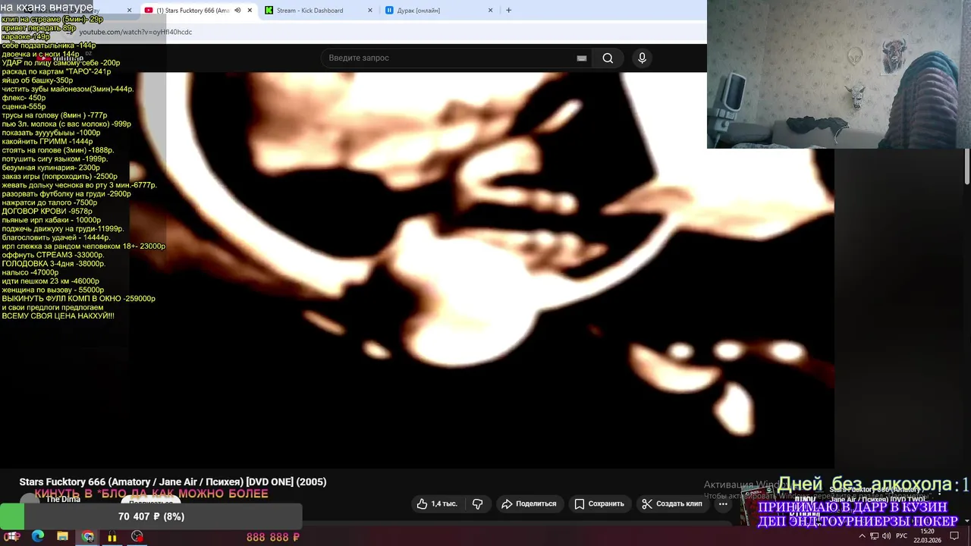Screen dimensions: 971x546
Task: Click price list line 'ГОЛОДОВКА 3-4дня -38000р.'
Action: [x=54, y=263]
